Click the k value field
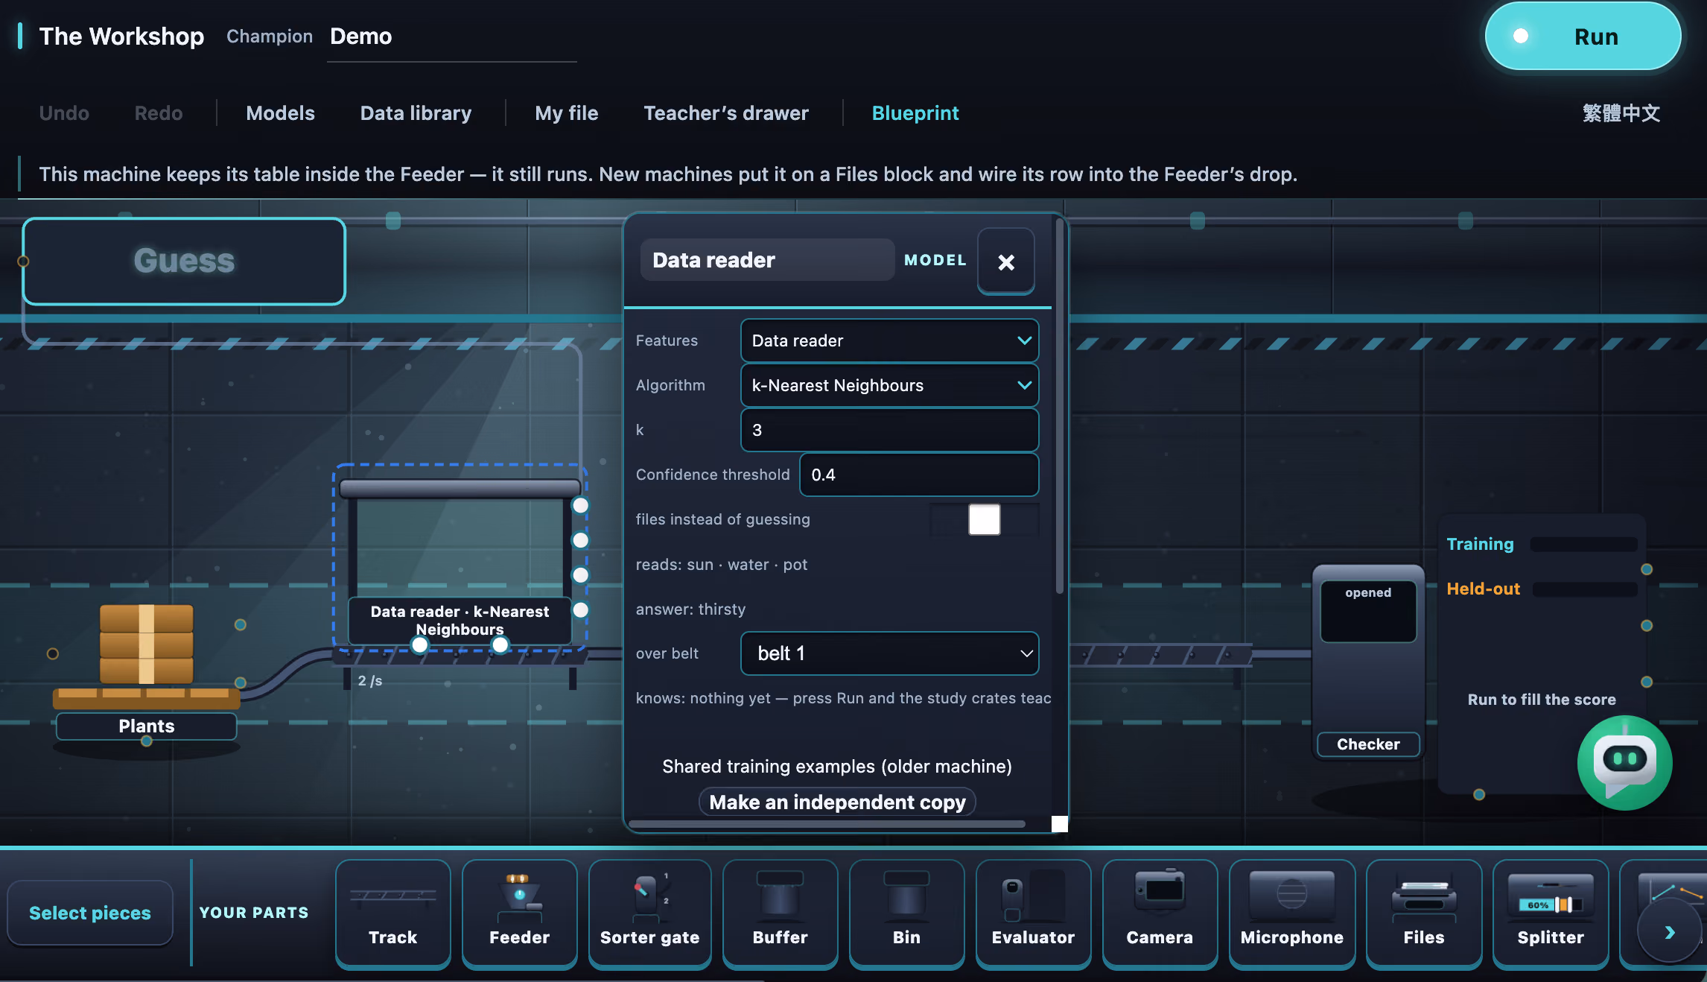Image resolution: width=1707 pixels, height=982 pixels. (889, 430)
